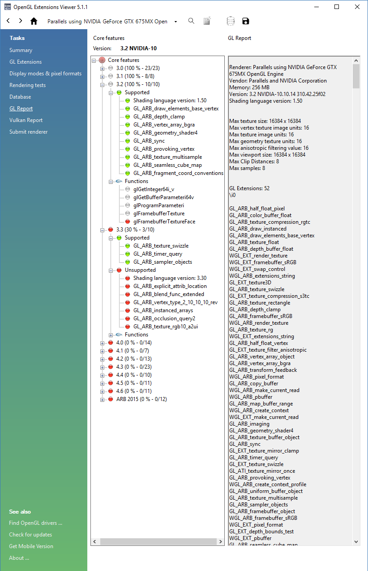Click Find OpenGL drivers link
Viewport: 368px width, 571px height.
(x=35, y=523)
